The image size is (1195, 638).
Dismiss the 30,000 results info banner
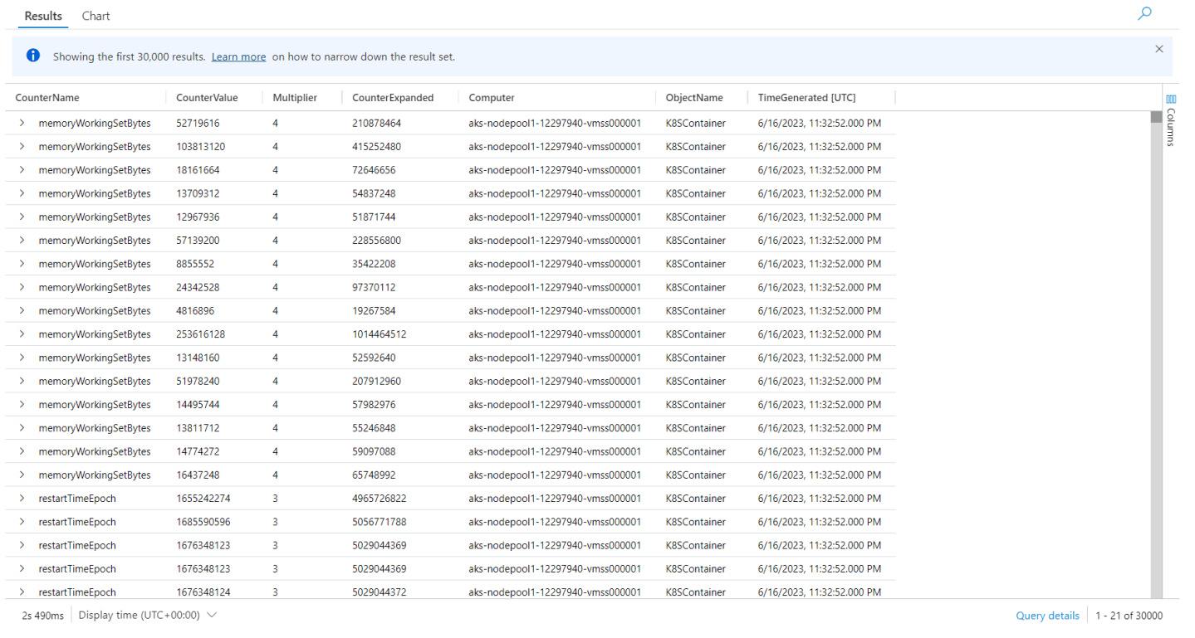pyautogui.click(x=1159, y=49)
